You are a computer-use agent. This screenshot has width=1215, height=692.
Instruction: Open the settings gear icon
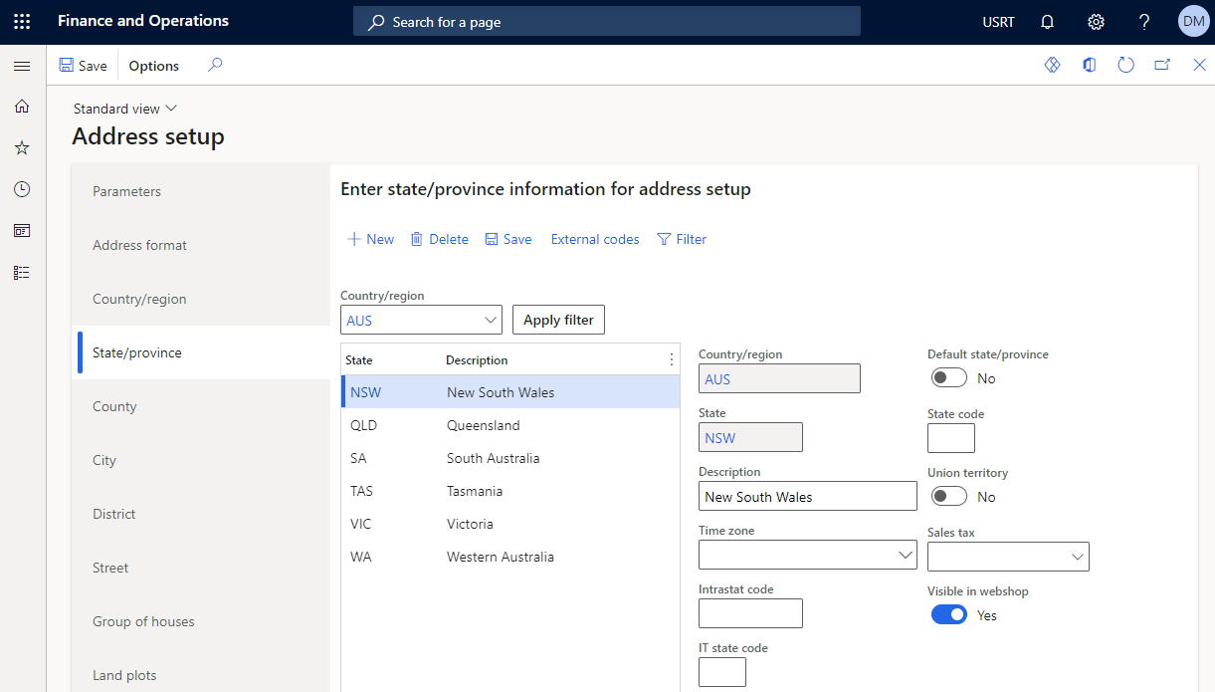pyautogui.click(x=1096, y=22)
